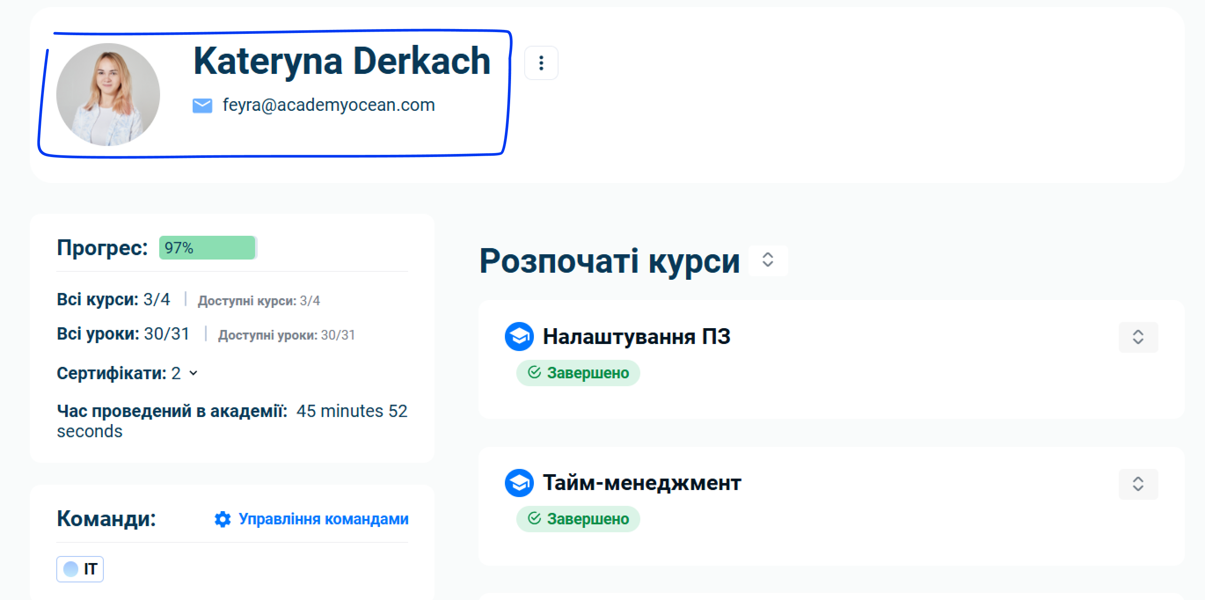Click Kateryna Derkach's profile photo
The width and height of the screenshot is (1205, 600).
108,94
